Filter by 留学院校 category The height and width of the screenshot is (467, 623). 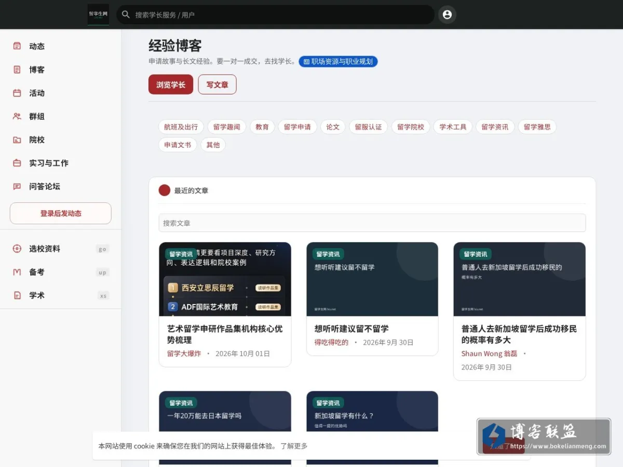(411, 127)
